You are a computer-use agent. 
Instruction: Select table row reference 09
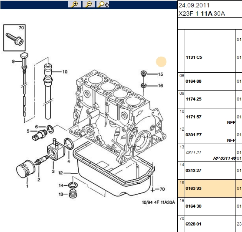pyautogui.click(x=182, y=94)
